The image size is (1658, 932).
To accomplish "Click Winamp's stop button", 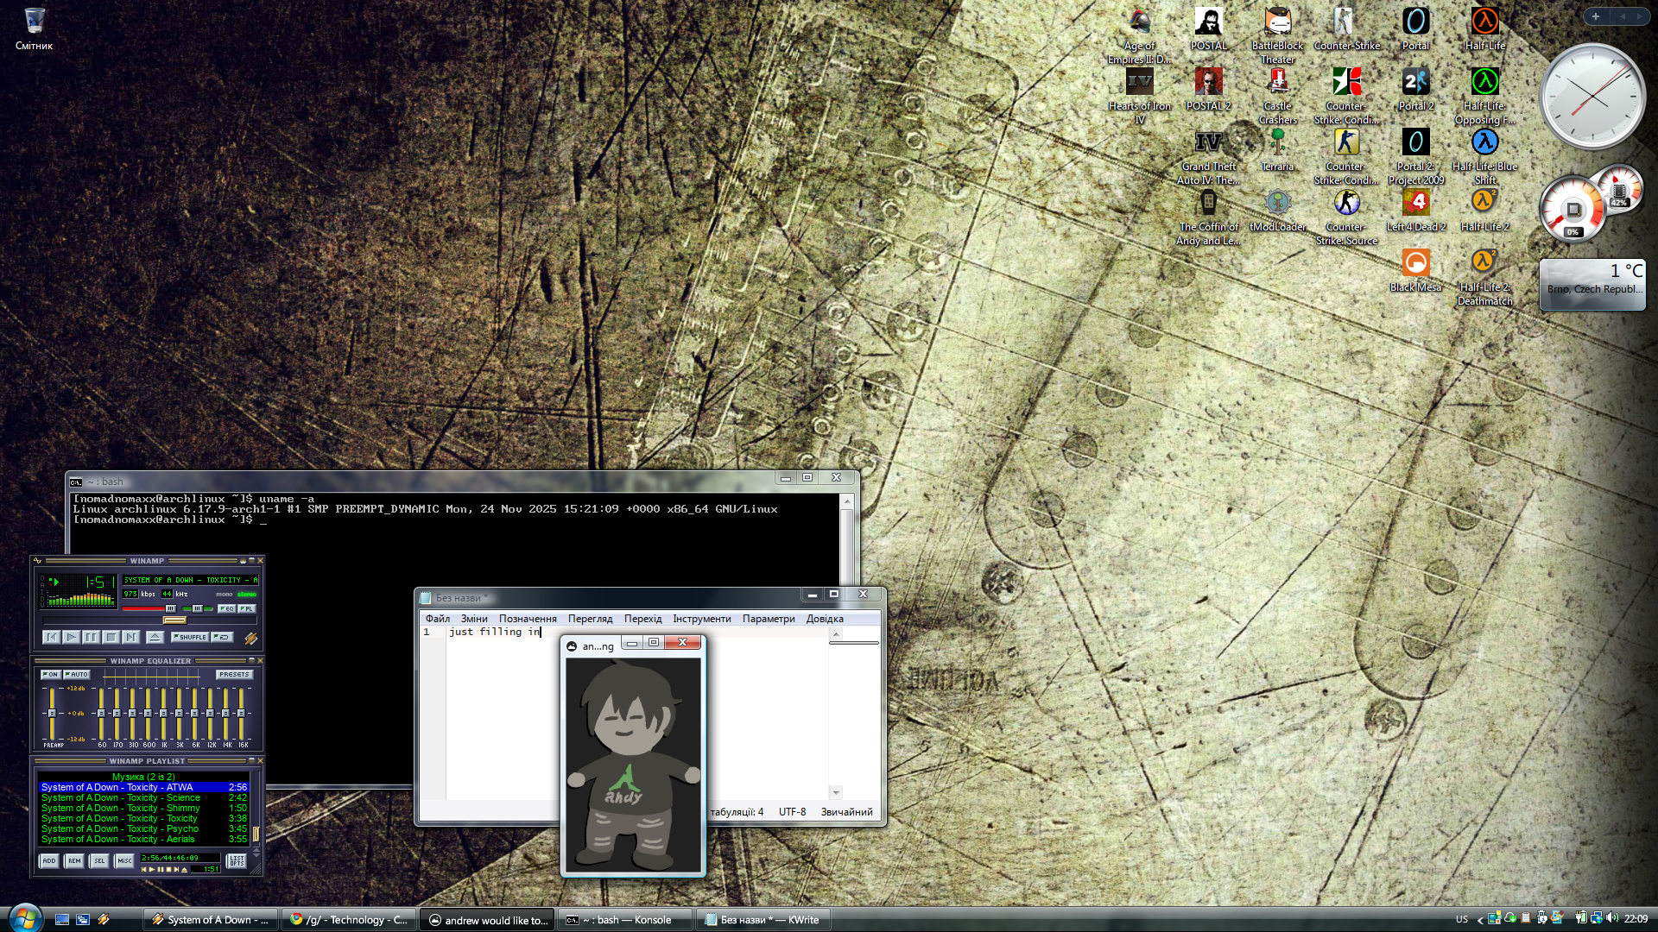I will [111, 637].
